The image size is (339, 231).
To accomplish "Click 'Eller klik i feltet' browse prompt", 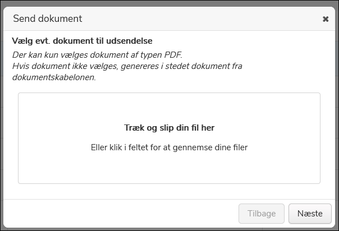I will [169, 147].
